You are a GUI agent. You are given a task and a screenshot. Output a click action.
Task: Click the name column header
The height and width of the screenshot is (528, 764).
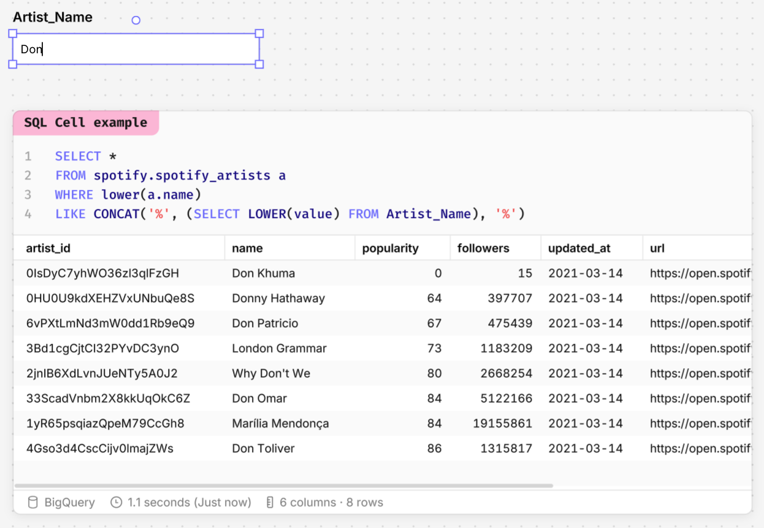(247, 248)
